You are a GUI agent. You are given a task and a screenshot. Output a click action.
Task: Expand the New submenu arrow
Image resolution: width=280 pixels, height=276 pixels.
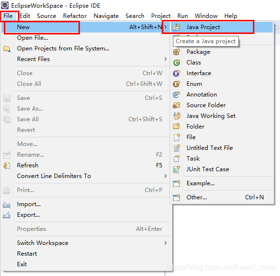pyautogui.click(x=166, y=27)
